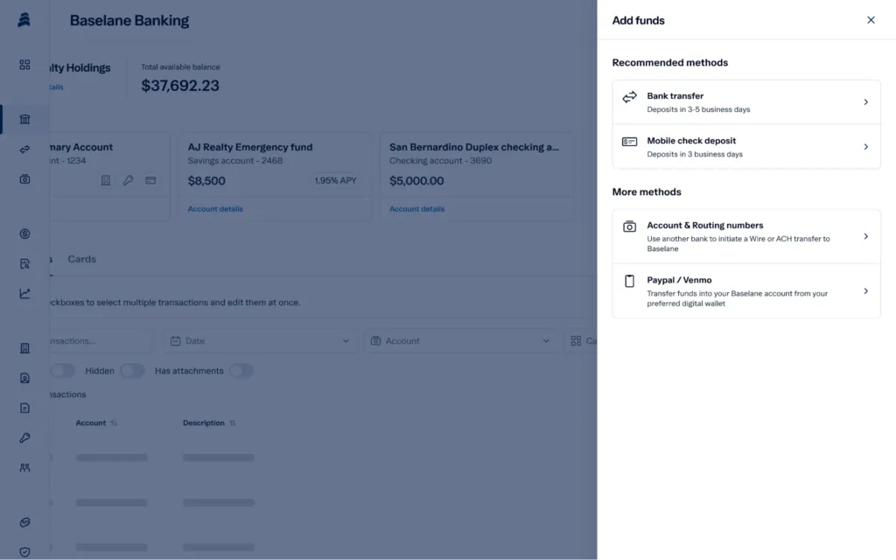Click the Bank transfer arrows icon
Image resolution: width=896 pixels, height=560 pixels.
coord(629,97)
